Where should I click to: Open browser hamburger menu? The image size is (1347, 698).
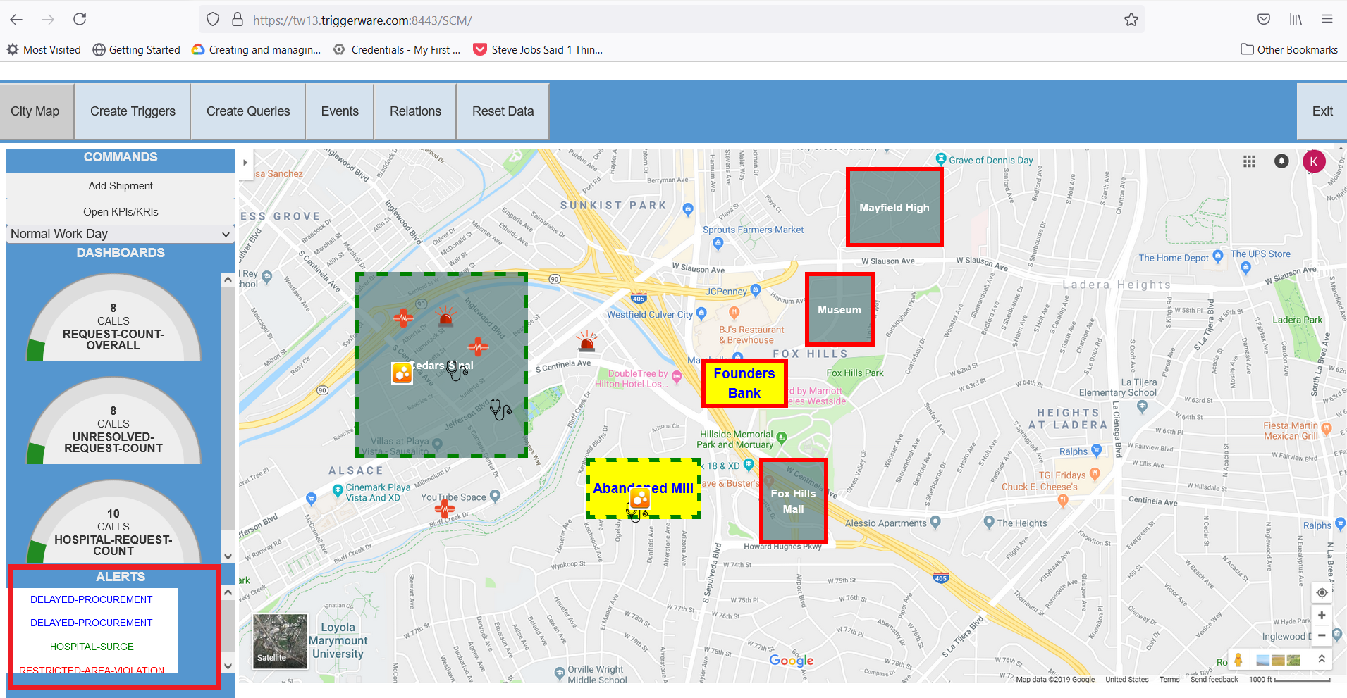1327,20
